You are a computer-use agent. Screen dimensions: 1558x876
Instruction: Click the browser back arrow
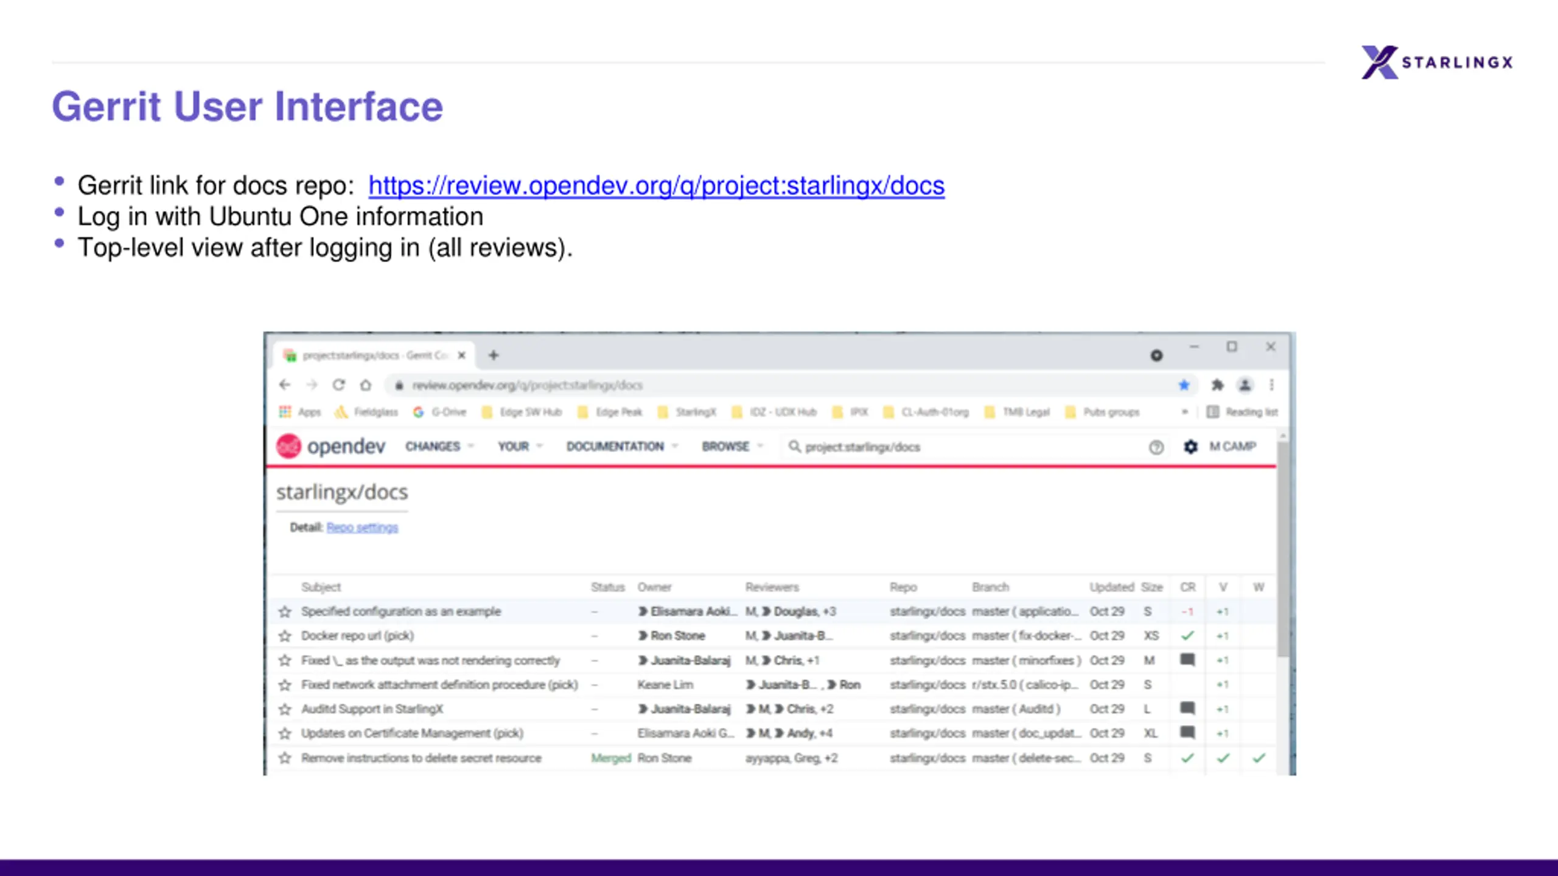coord(284,385)
